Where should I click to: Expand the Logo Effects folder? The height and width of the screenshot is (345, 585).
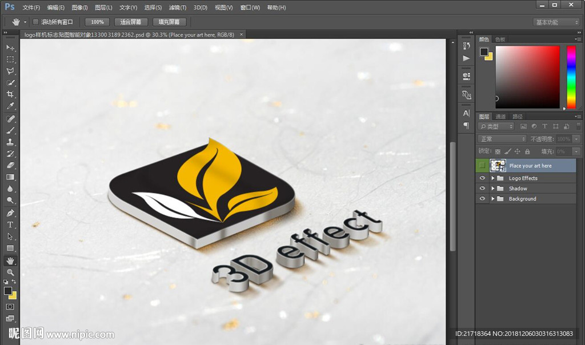(x=492, y=178)
